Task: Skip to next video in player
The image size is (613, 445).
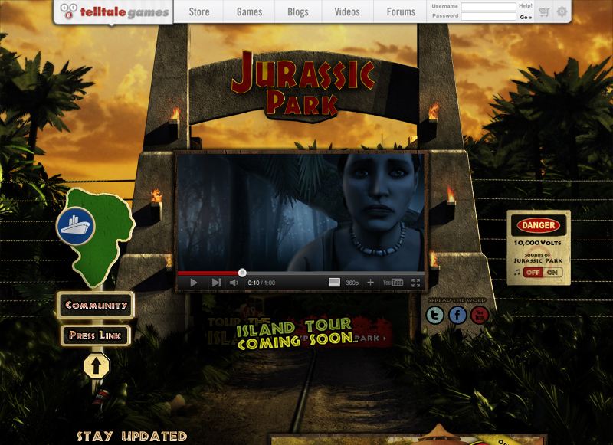Action: 216,283
